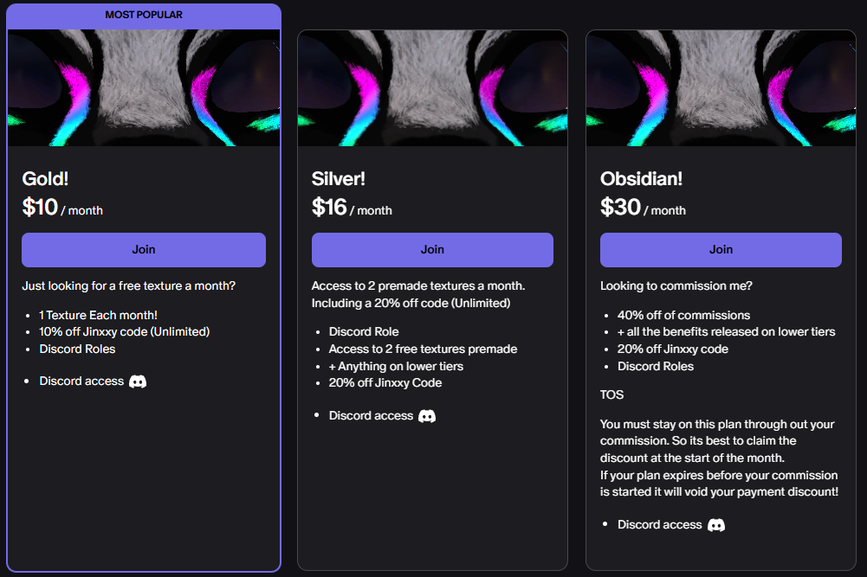Join the Gold $10 membership
The width and height of the screenshot is (867, 577).
[144, 249]
